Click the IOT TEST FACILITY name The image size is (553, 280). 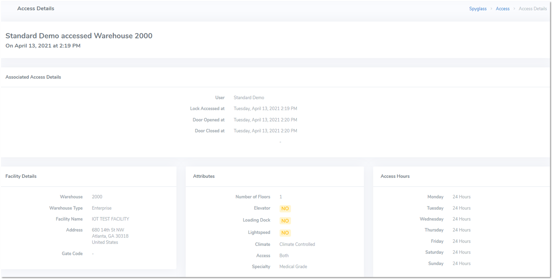point(110,219)
